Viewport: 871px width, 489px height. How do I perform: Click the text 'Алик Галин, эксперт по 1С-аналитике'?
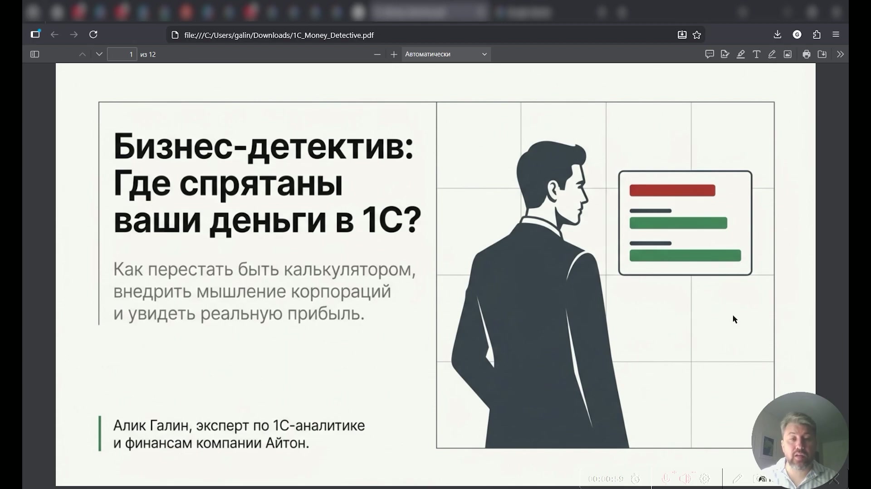click(239, 426)
